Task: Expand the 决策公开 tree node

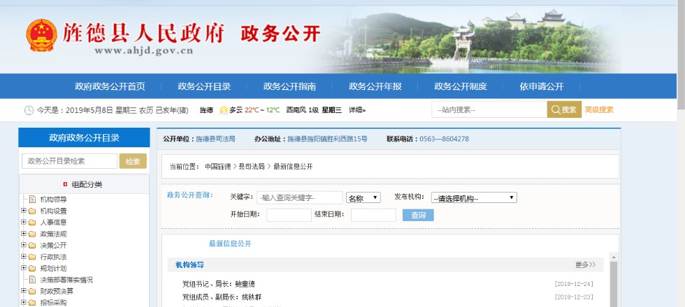Action: [x=24, y=245]
